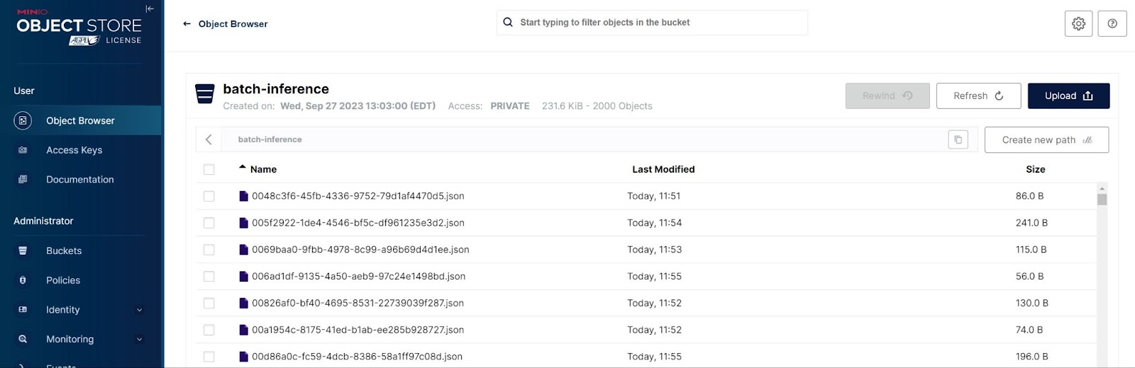
Task: Open settings via the gear icon
Action: [1078, 23]
